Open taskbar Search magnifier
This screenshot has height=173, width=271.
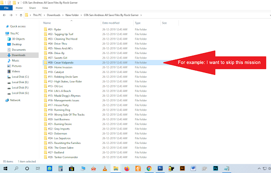(x=16, y=168)
